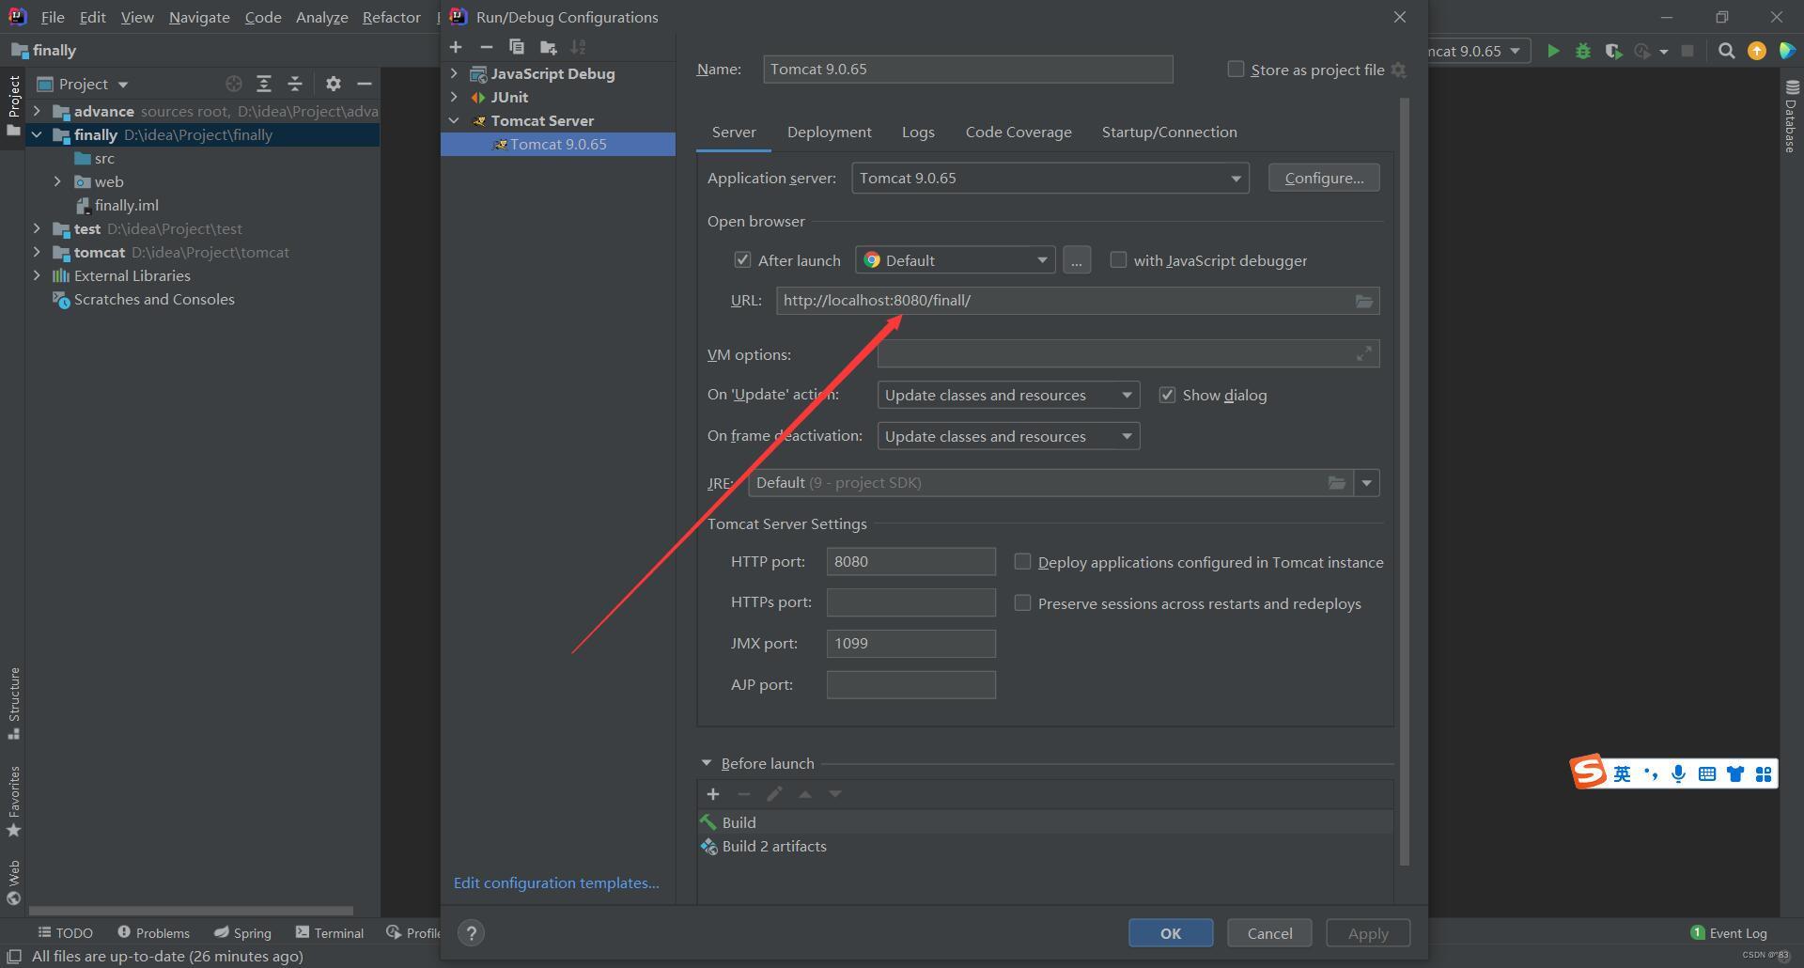Click the gear icon beside Store as project file

tap(1398, 70)
